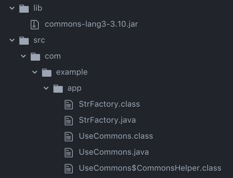Click the UseCommons.class file icon
This screenshot has height=178, width=233.
(x=69, y=136)
